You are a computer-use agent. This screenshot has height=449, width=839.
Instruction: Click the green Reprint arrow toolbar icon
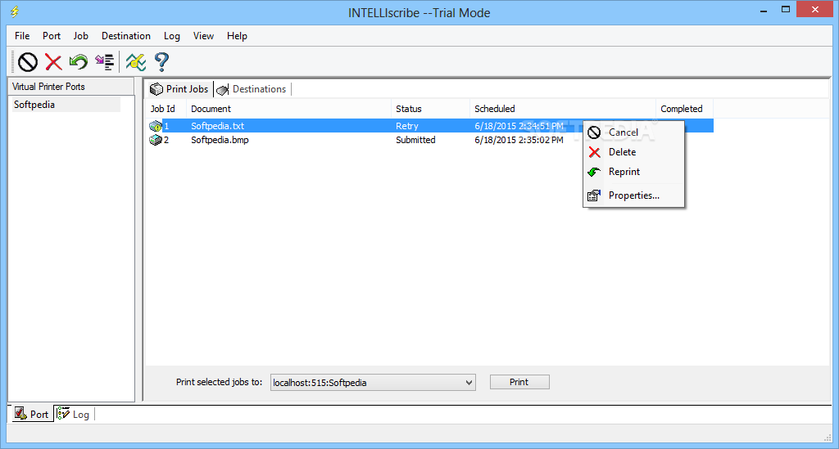point(79,62)
